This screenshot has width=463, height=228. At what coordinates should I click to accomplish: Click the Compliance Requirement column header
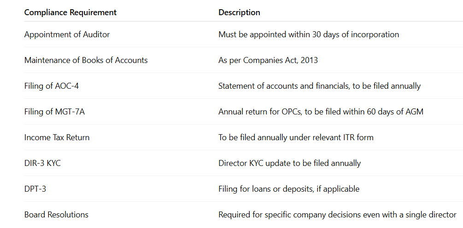pyautogui.click(x=70, y=12)
